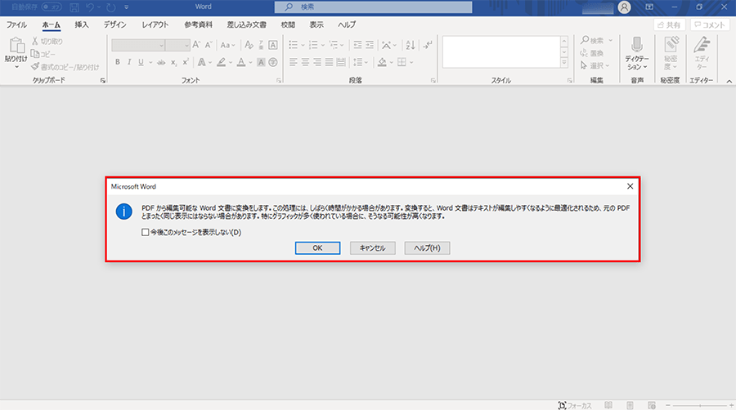The width and height of the screenshot is (736, 410).
Task: Click the zoom slider in status bar
Action: coord(699,405)
